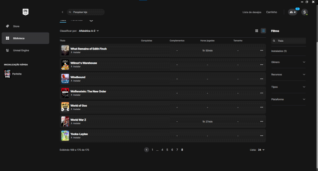
Task: Click the Tamanho column header
Action: point(238,41)
